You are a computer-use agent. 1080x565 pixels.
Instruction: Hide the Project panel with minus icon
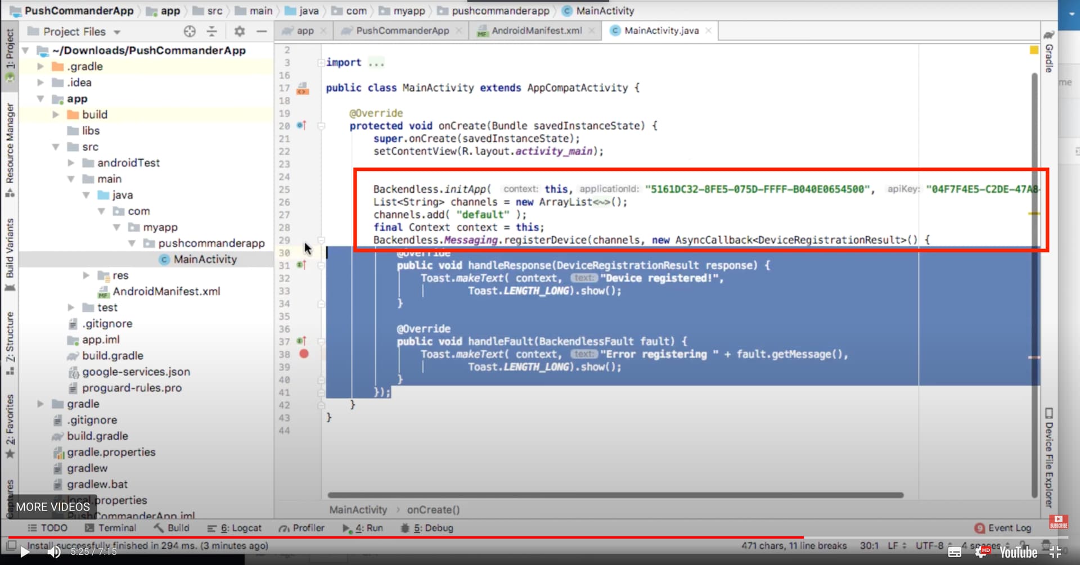262,31
